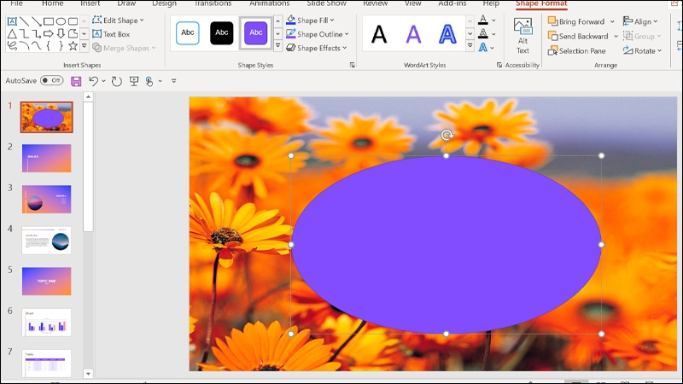Open Text Outline dropdown
Screen dimensions: 683x384
pyautogui.click(x=493, y=34)
